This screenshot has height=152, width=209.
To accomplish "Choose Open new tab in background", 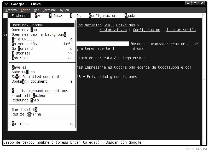I will pyautogui.click(x=42, y=34).
